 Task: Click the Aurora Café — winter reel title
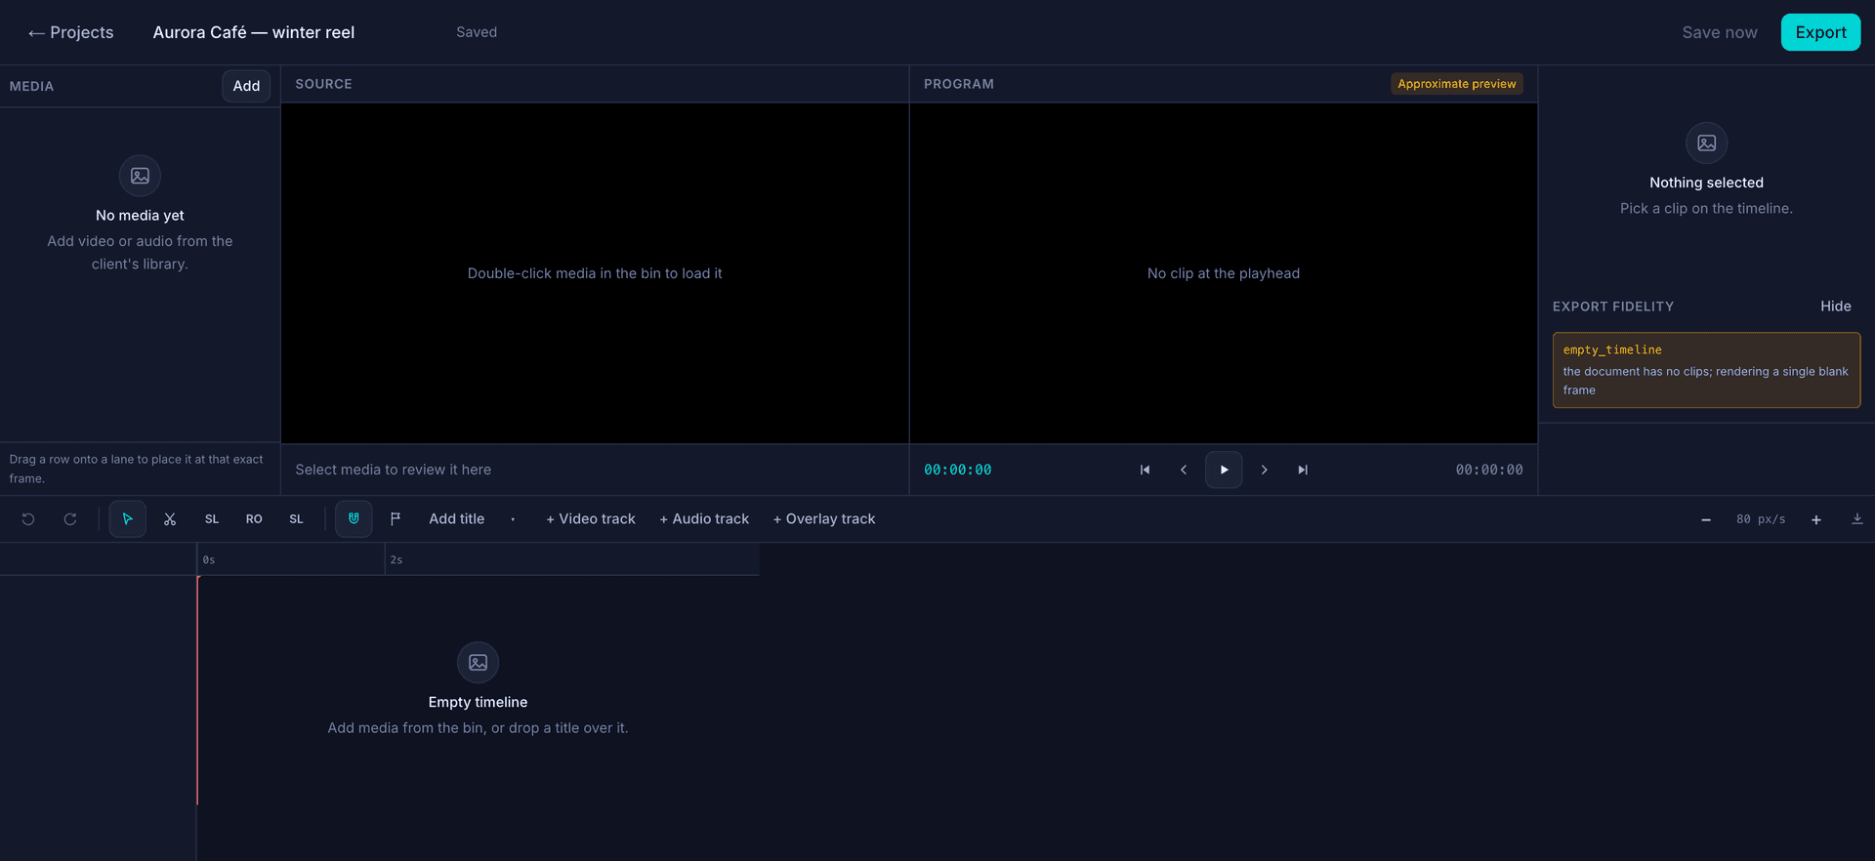coord(254,32)
